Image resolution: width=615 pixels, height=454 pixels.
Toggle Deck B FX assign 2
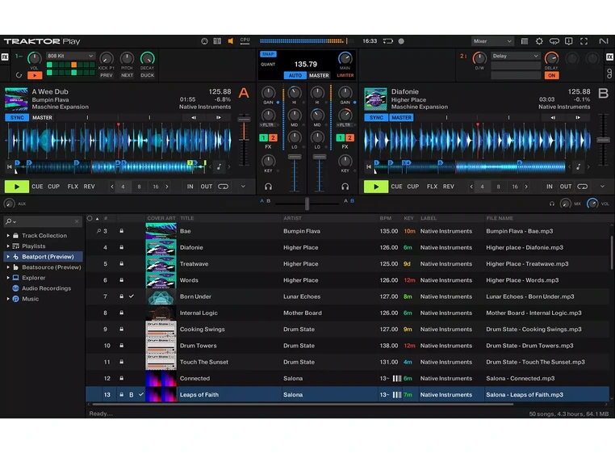point(349,137)
